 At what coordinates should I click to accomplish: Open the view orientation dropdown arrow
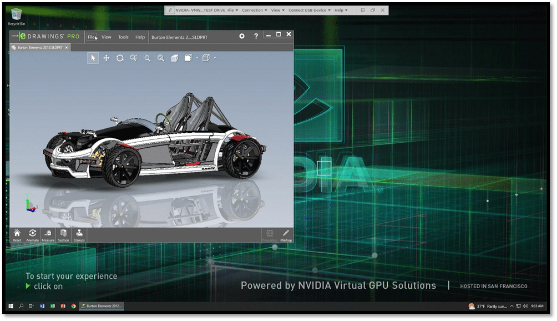click(215, 58)
